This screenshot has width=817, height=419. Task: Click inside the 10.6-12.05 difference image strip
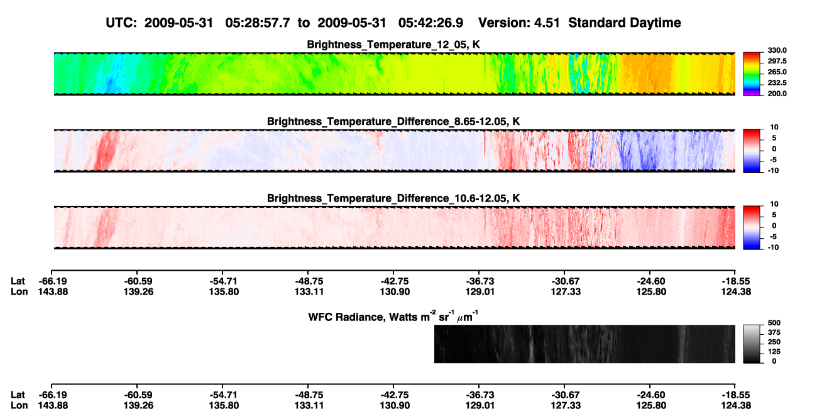[x=394, y=227]
